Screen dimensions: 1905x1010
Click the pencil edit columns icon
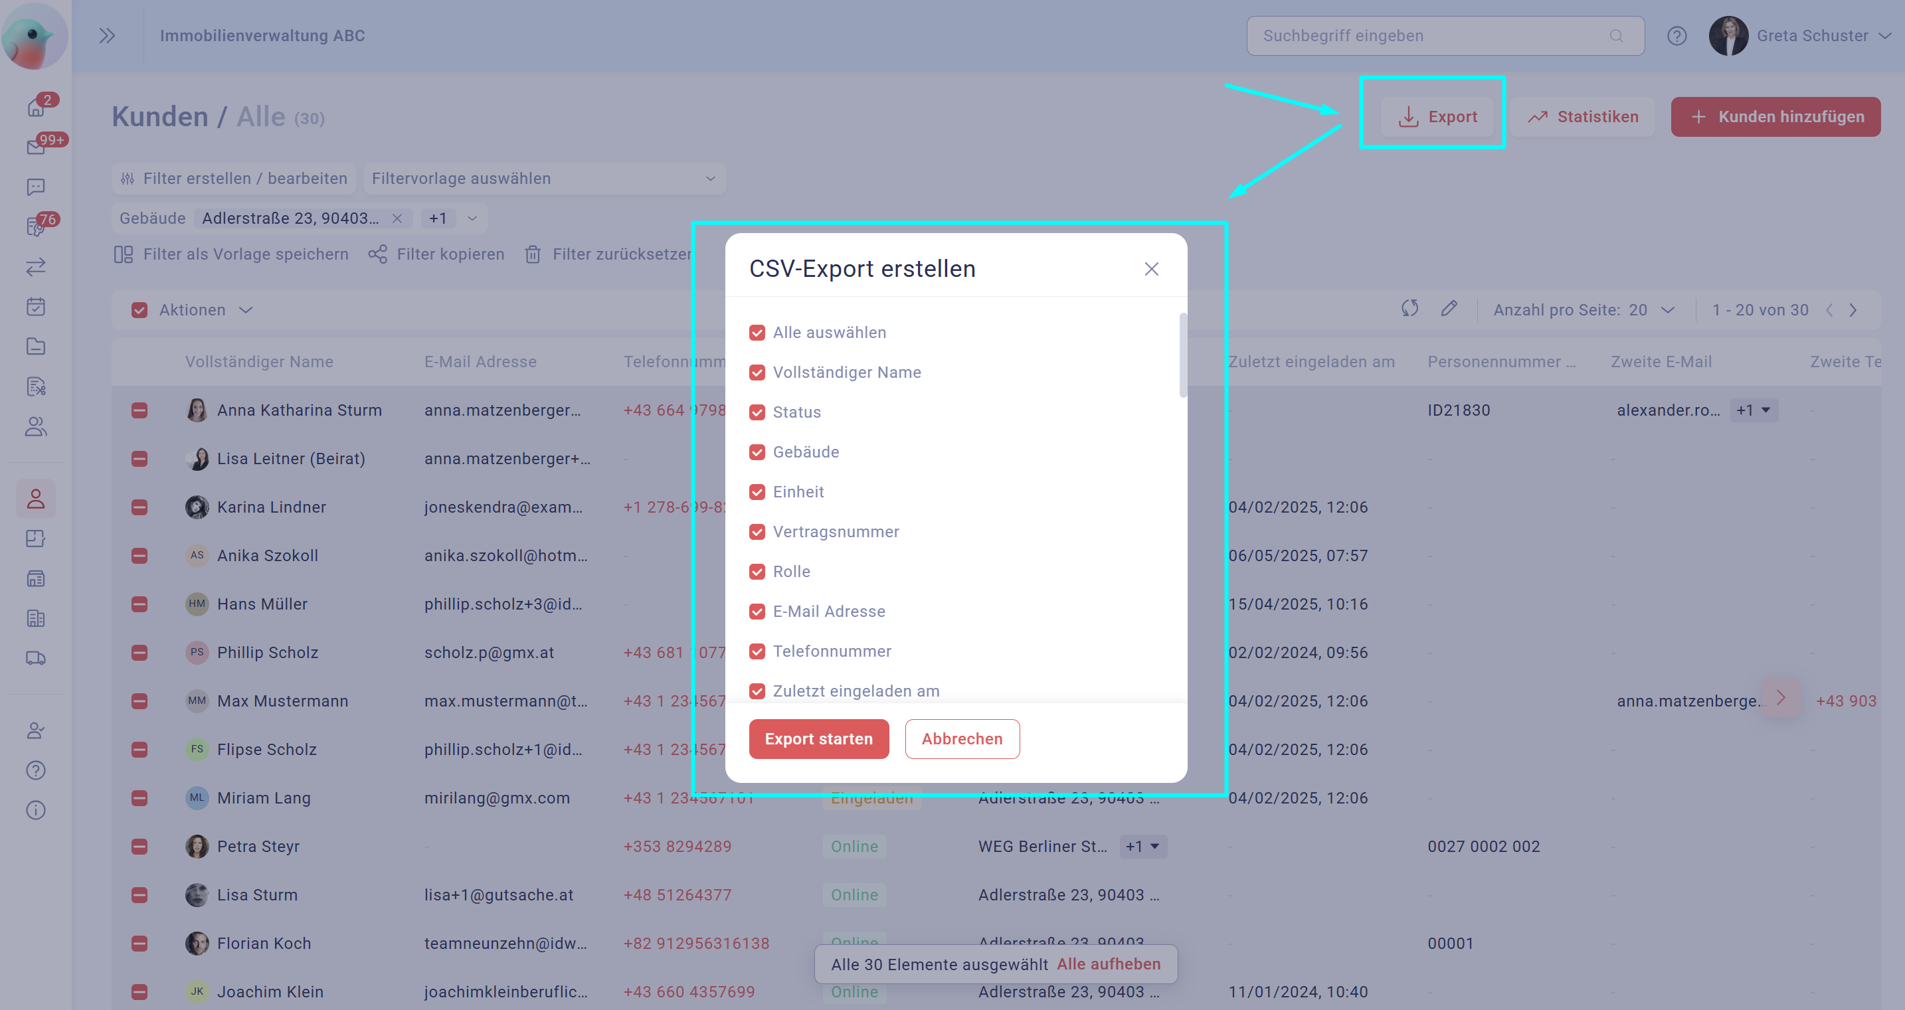coord(1449,308)
